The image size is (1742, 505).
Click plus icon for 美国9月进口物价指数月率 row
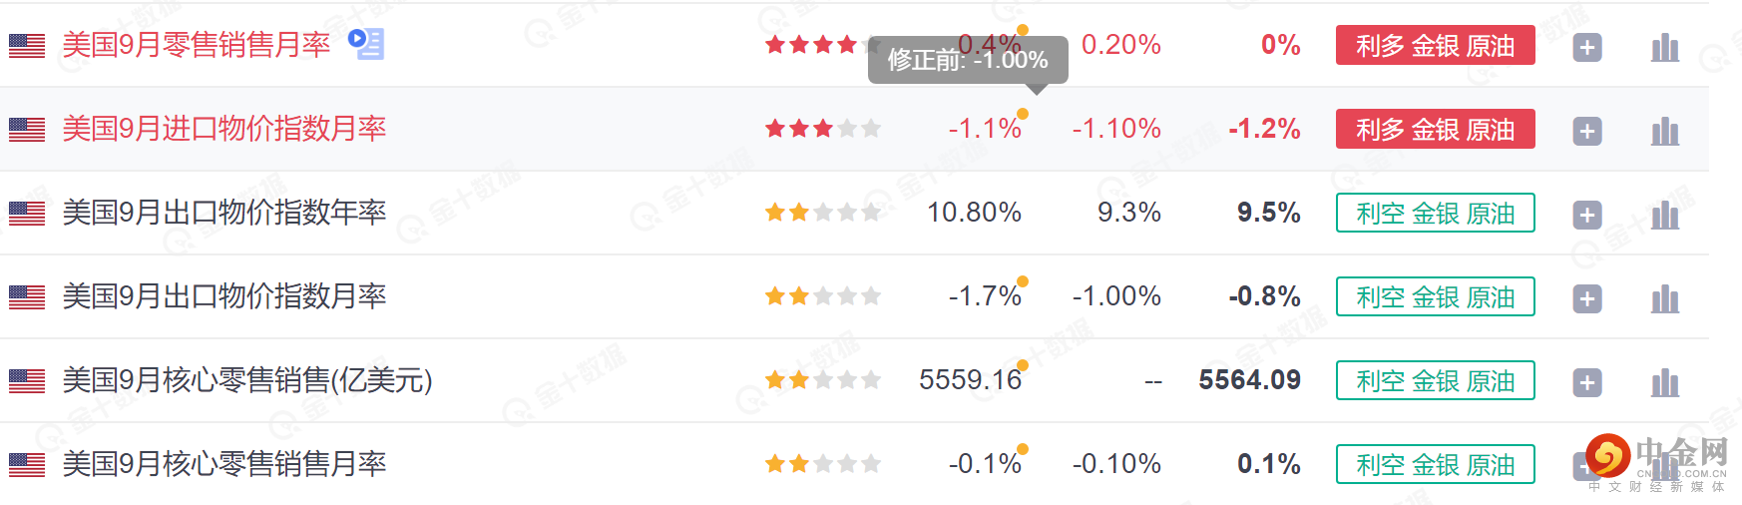point(1586,131)
